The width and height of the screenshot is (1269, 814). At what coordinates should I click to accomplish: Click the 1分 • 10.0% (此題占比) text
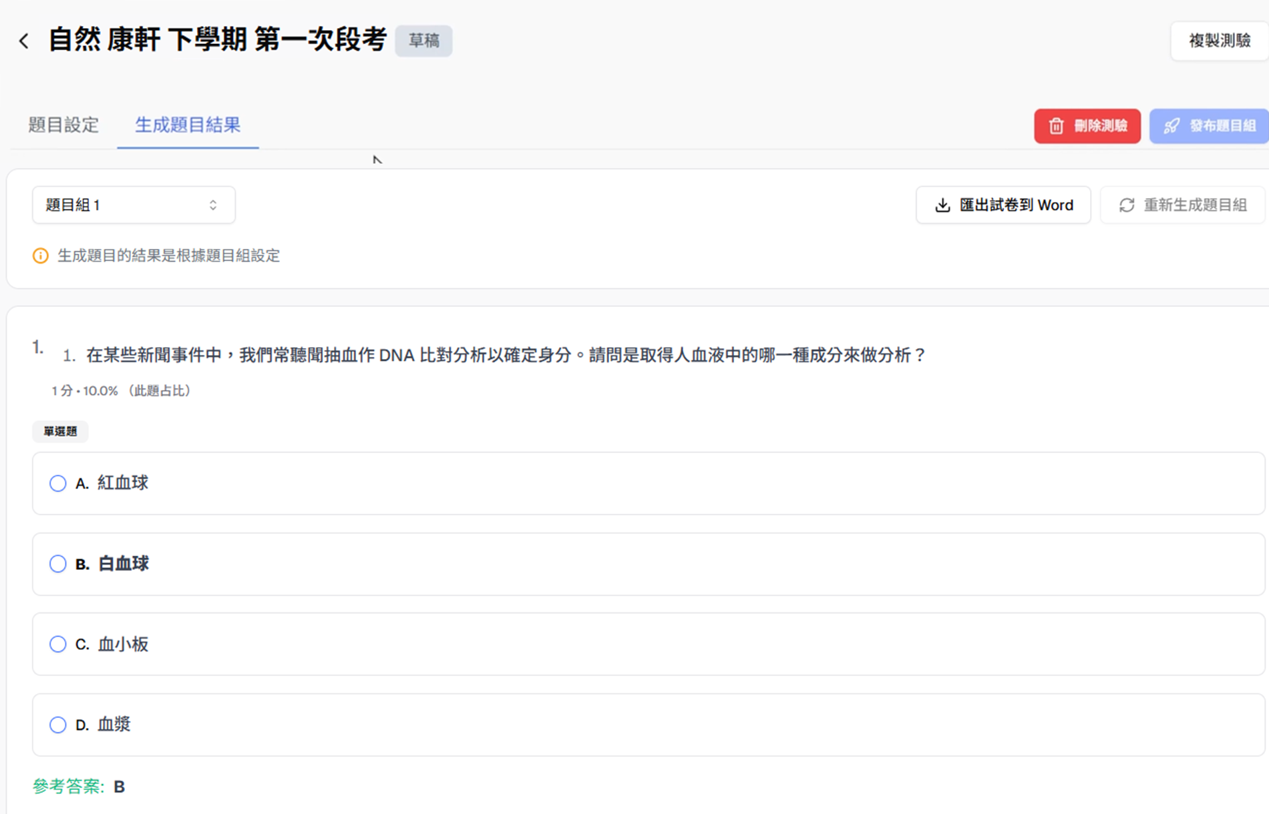(122, 391)
